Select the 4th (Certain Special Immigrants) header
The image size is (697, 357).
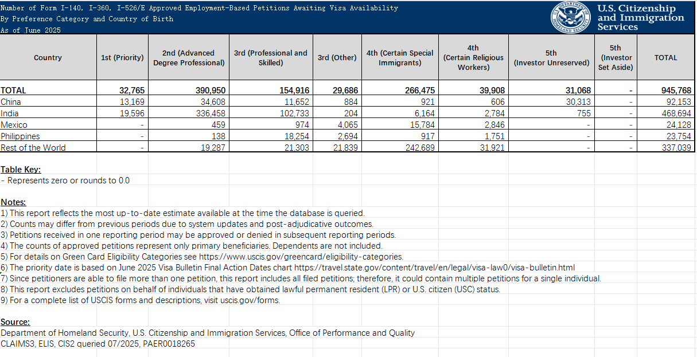400,57
